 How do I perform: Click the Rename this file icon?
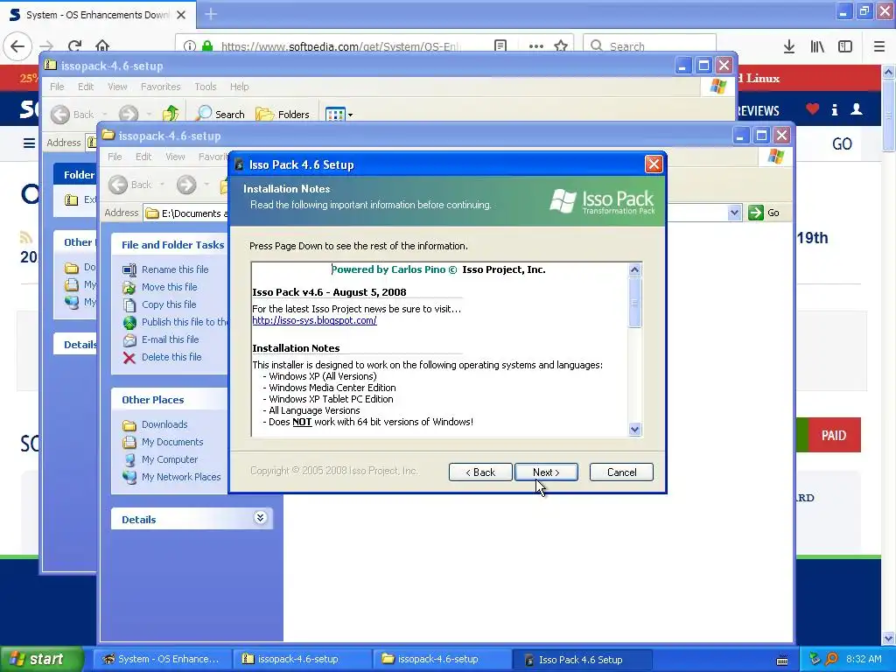[129, 269]
